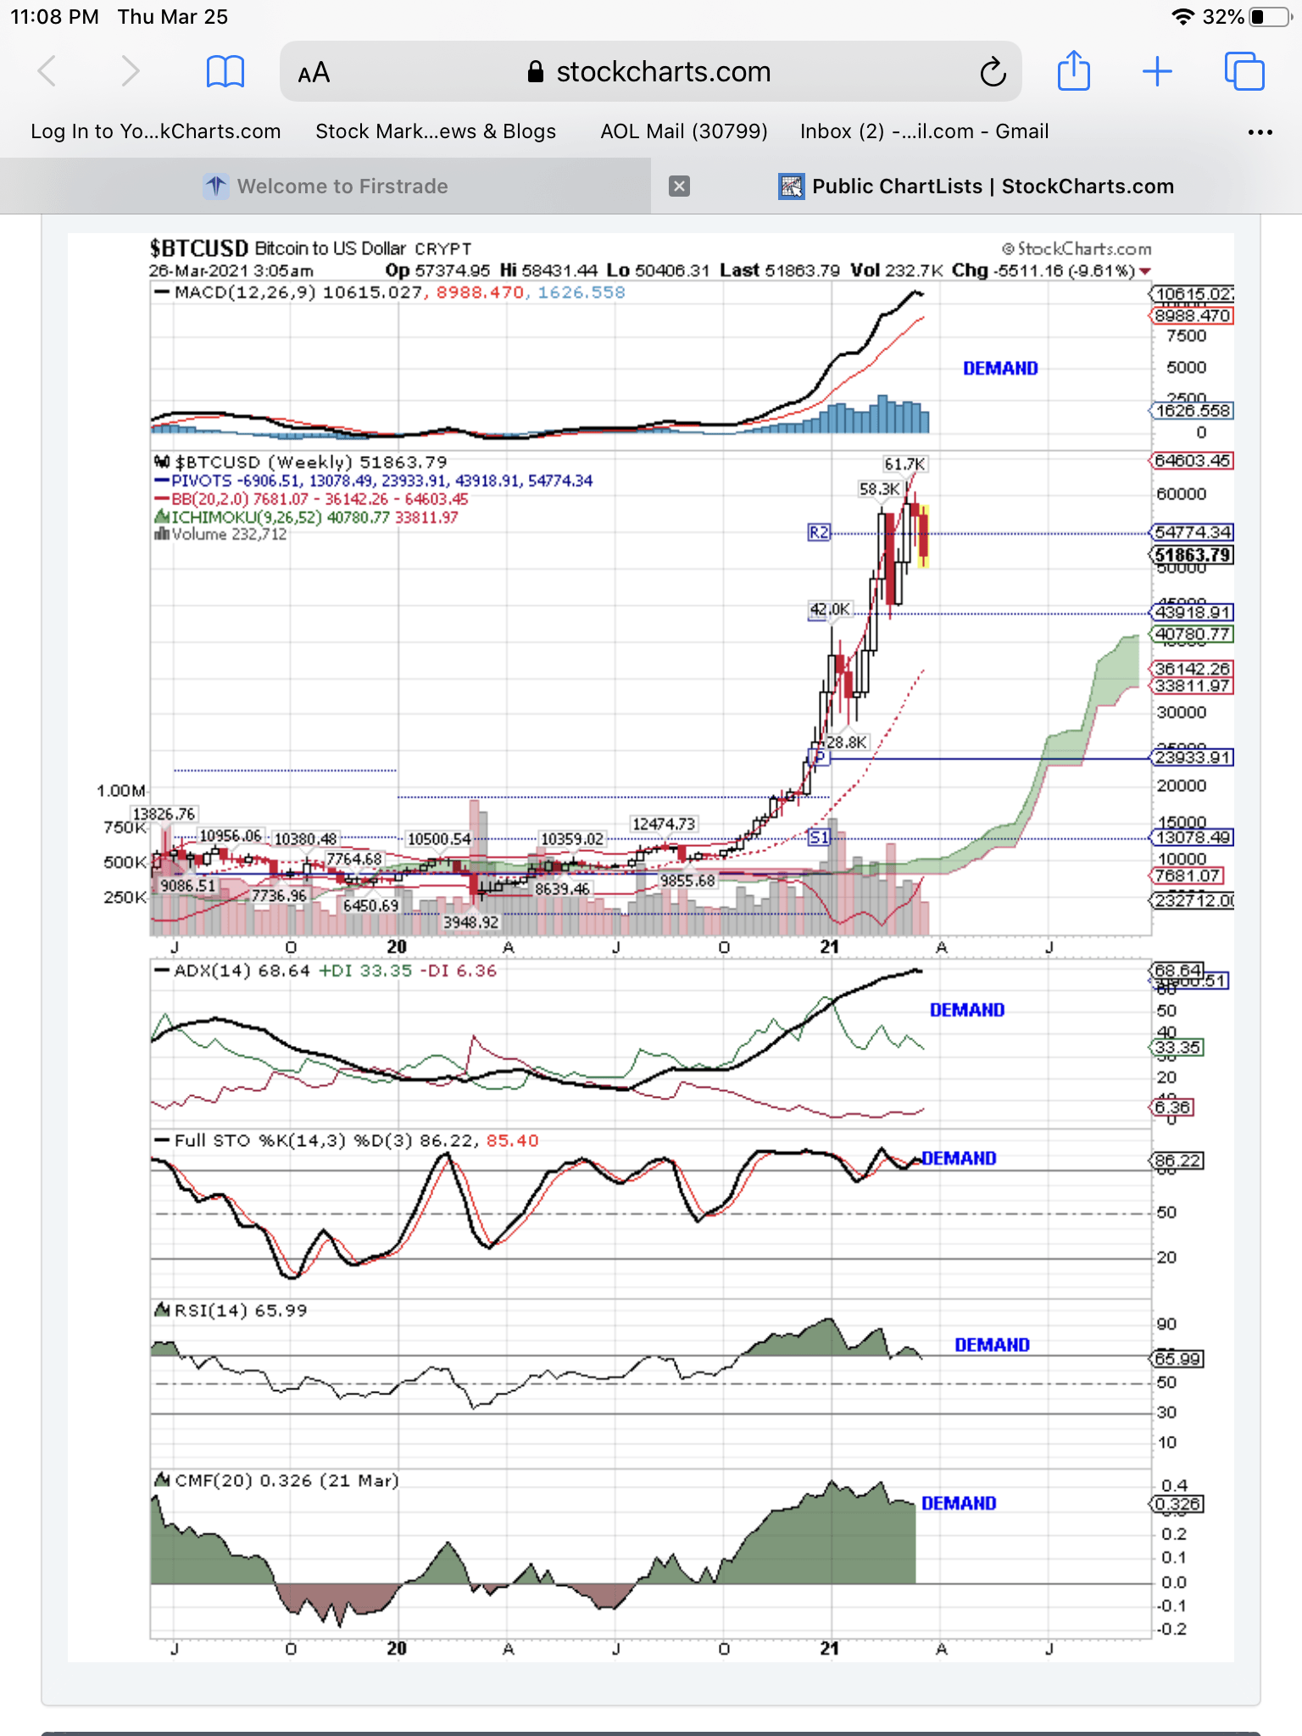Screen dimensions: 1302x1736
Task: Show more bookmarks via ellipsis
Action: coord(1260,132)
